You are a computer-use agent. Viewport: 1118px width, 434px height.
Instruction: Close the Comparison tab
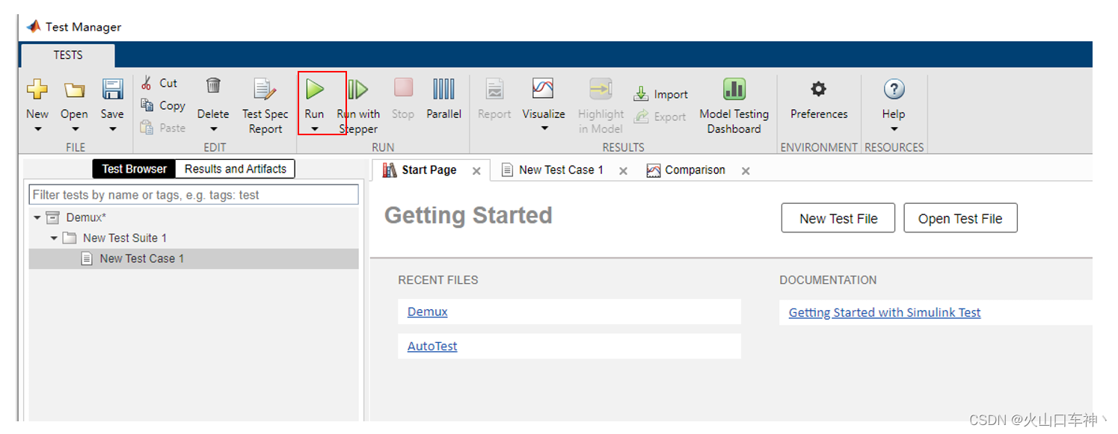click(x=746, y=171)
